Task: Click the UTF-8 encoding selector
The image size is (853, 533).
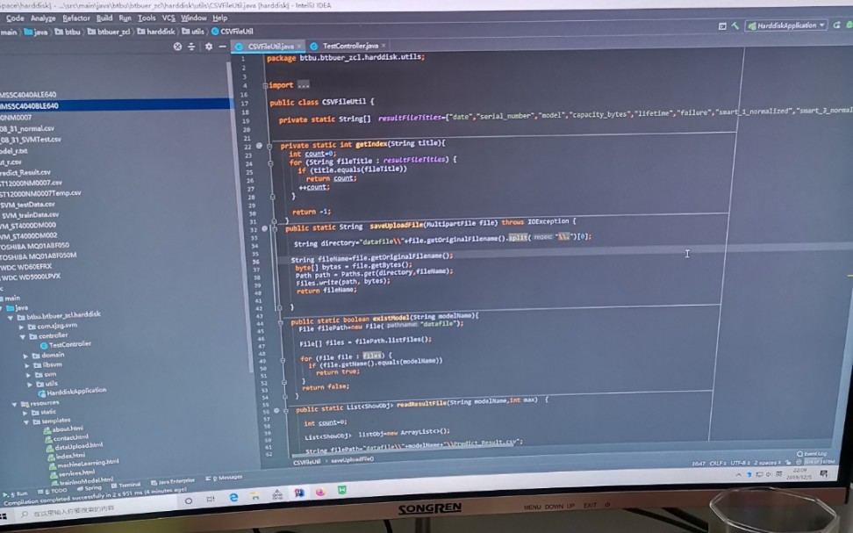Action: [x=740, y=463]
